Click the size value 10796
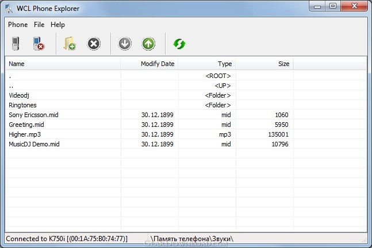Image resolution: width=372 pixels, height=248 pixels. (280, 144)
